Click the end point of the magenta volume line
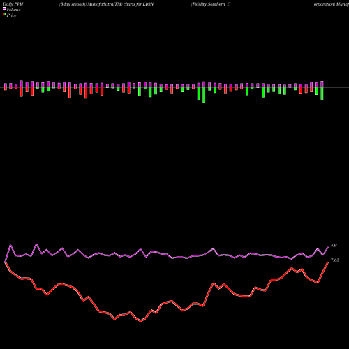The width and height of the screenshot is (349, 349). tap(328, 247)
